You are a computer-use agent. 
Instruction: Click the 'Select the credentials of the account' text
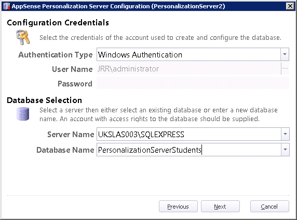pyautogui.click(x=160, y=38)
